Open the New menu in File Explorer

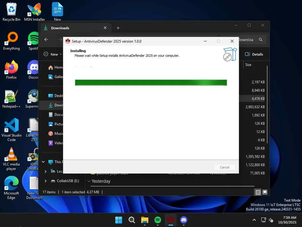52,54
